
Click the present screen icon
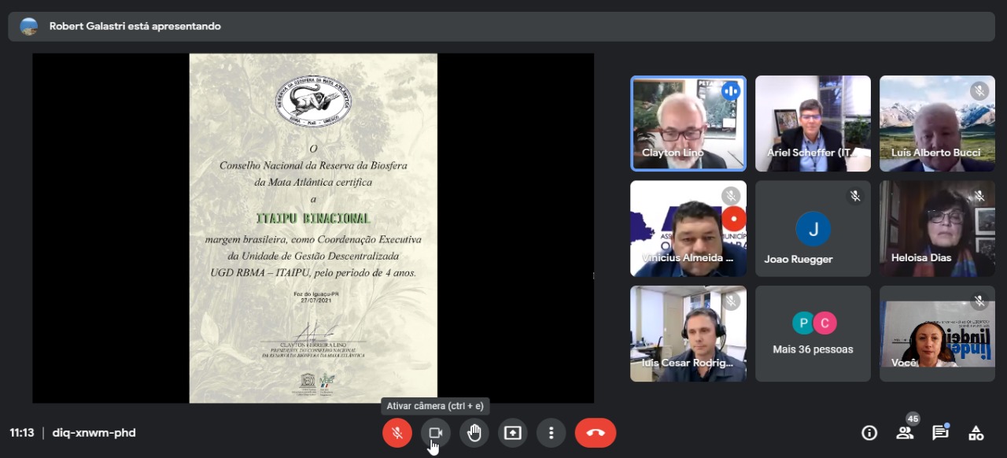(512, 433)
